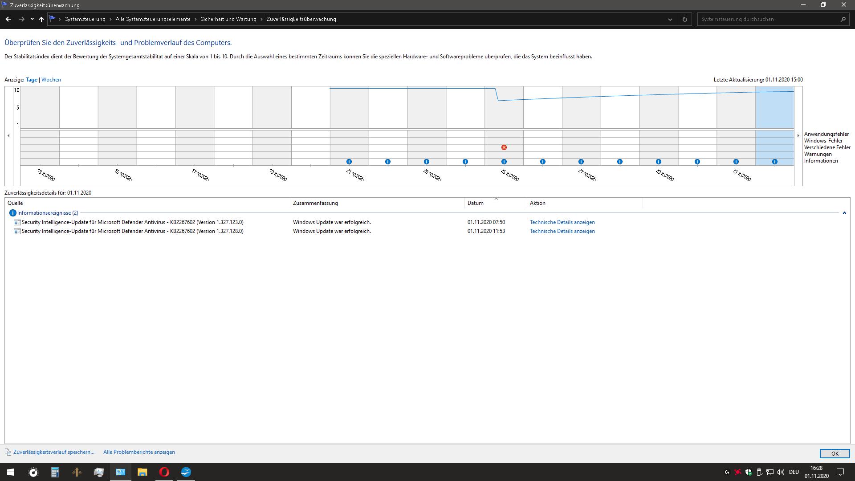
Task: Switch chart view to Tage
Action: point(32,80)
